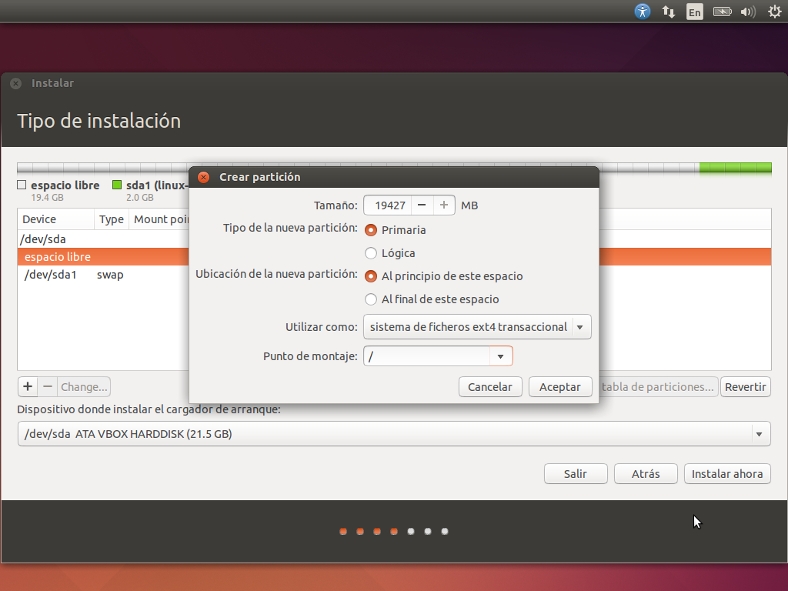Click the battery indicator icon
The height and width of the screenshot is (591, 788).
pos(722,12)
